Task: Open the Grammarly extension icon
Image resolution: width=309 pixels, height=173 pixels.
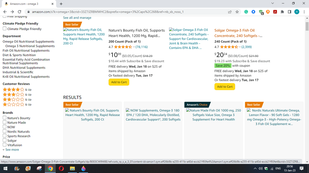Action: pos(246,12)
